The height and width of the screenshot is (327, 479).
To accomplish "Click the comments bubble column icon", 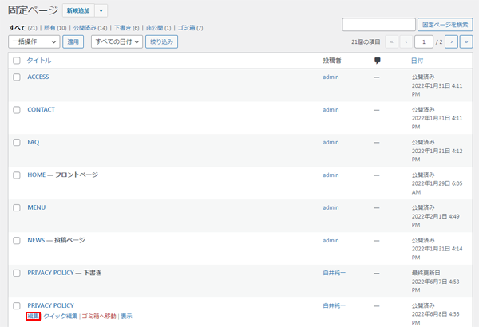I will [x=377, y=61].
